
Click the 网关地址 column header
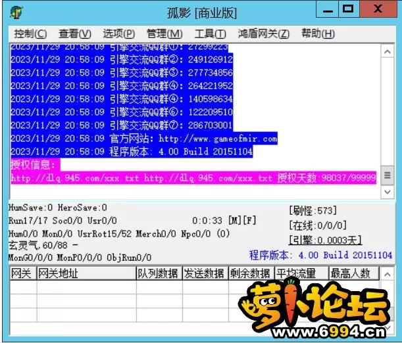coord(86,273)
